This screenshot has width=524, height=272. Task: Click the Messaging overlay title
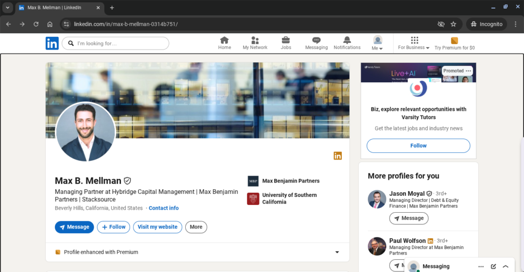pos(436,266)
